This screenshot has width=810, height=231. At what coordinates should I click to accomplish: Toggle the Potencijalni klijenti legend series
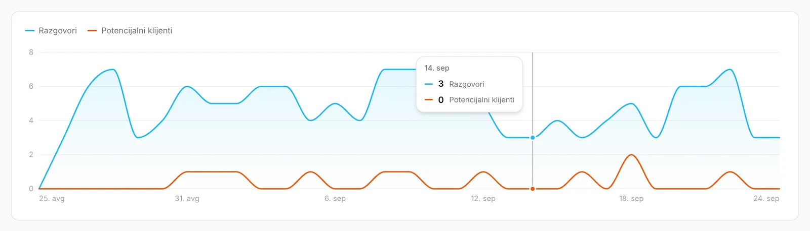(130, 31)
